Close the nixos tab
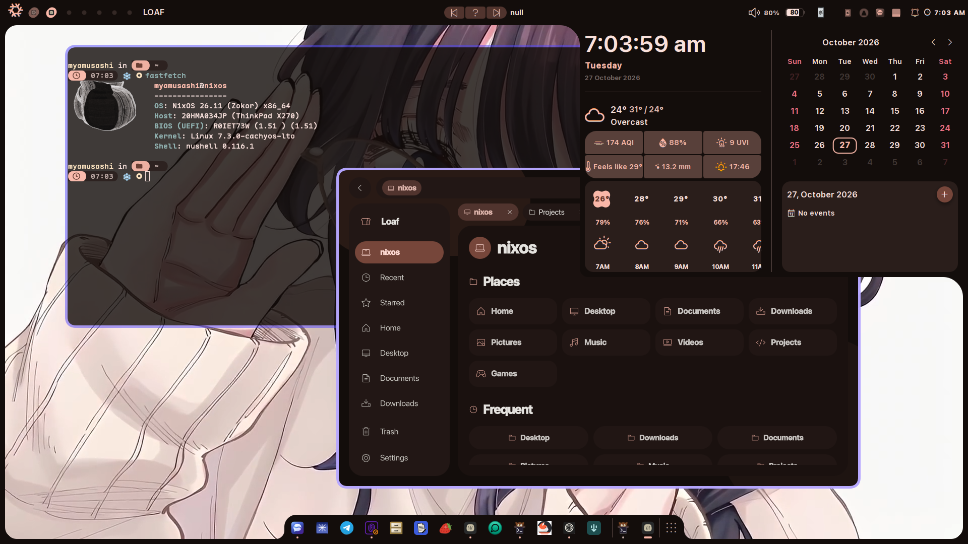968x544 pixels. tap(510, 212)
